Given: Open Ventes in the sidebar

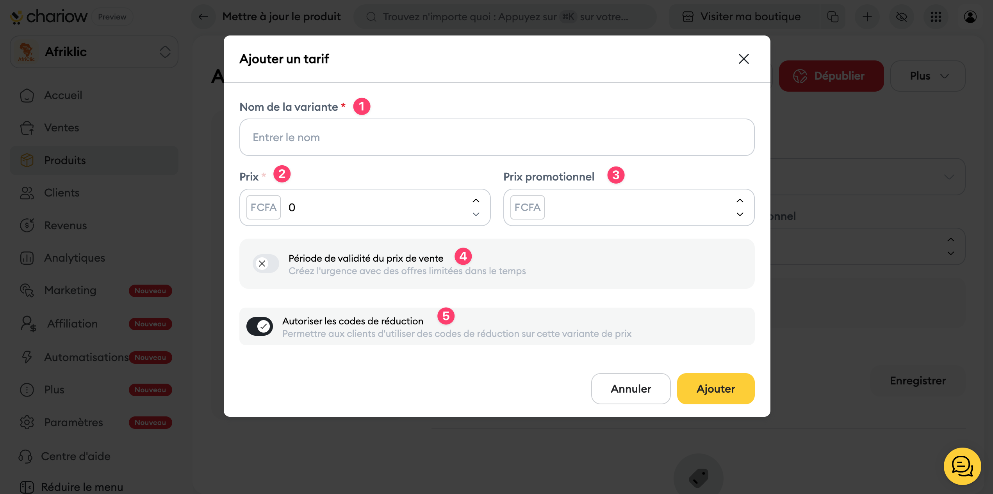Looking at the screenshot, I should click(62, 127).
